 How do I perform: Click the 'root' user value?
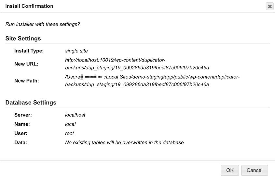tap(70, 133)
